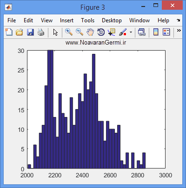Open the Tools menu
Screen dimensions: 186x188
tap(88, 20)
